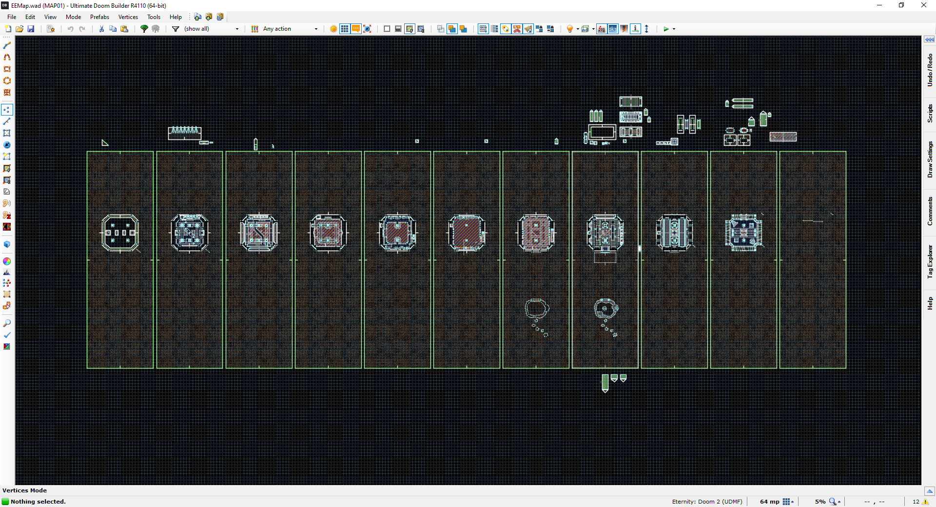The width and height of the screenshot is (936, 507).
Task: Collapse the right side panel with the arrows
Action: pos(929,39)
